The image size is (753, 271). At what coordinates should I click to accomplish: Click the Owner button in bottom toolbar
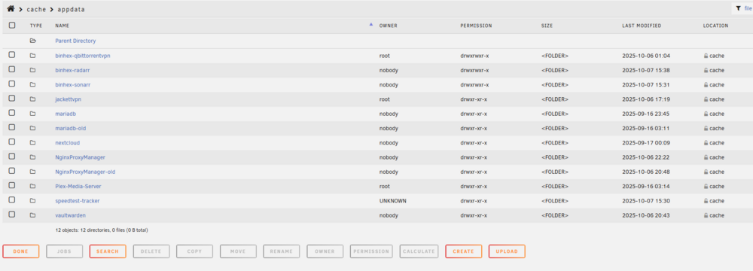click(x=325, y=251)
